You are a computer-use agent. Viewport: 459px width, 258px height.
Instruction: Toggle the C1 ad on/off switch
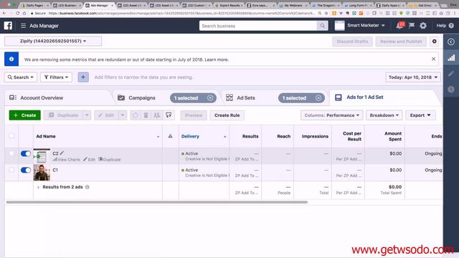coord(26,170)
